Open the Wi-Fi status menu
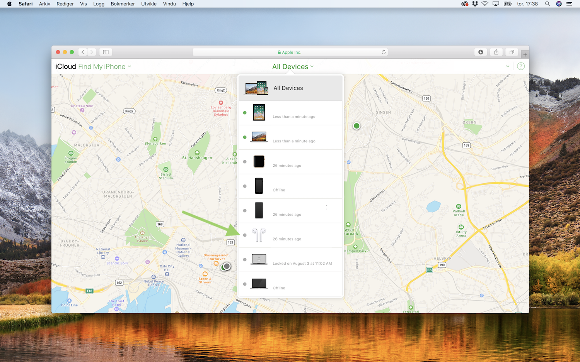580x362 pixels. tap(485, 4)
